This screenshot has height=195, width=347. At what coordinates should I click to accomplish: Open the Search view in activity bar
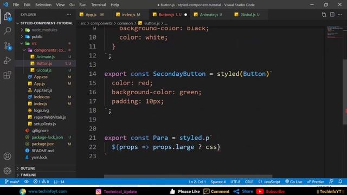coord(7,31)
